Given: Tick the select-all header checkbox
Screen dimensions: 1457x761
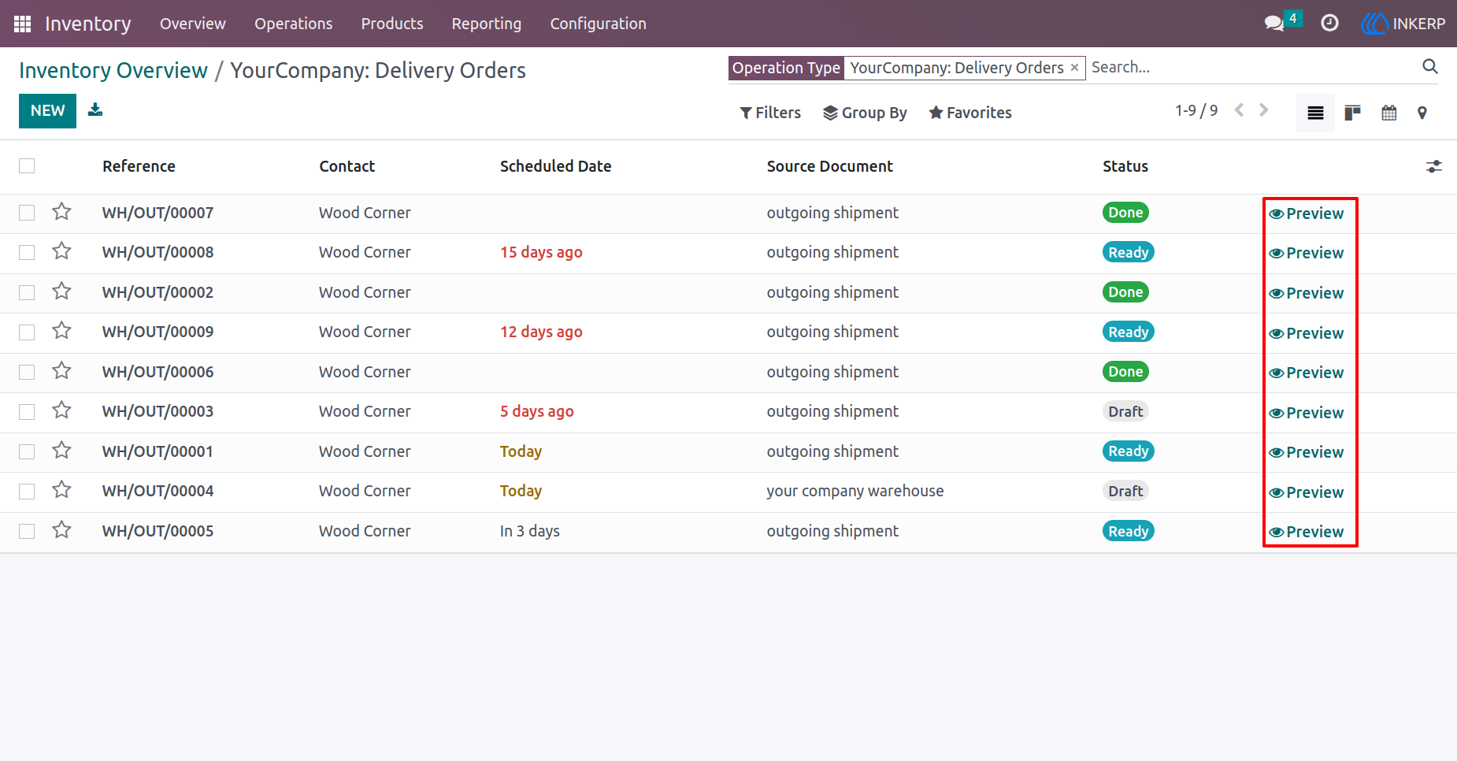Looking at the screenshot, I should pos(27,165).
